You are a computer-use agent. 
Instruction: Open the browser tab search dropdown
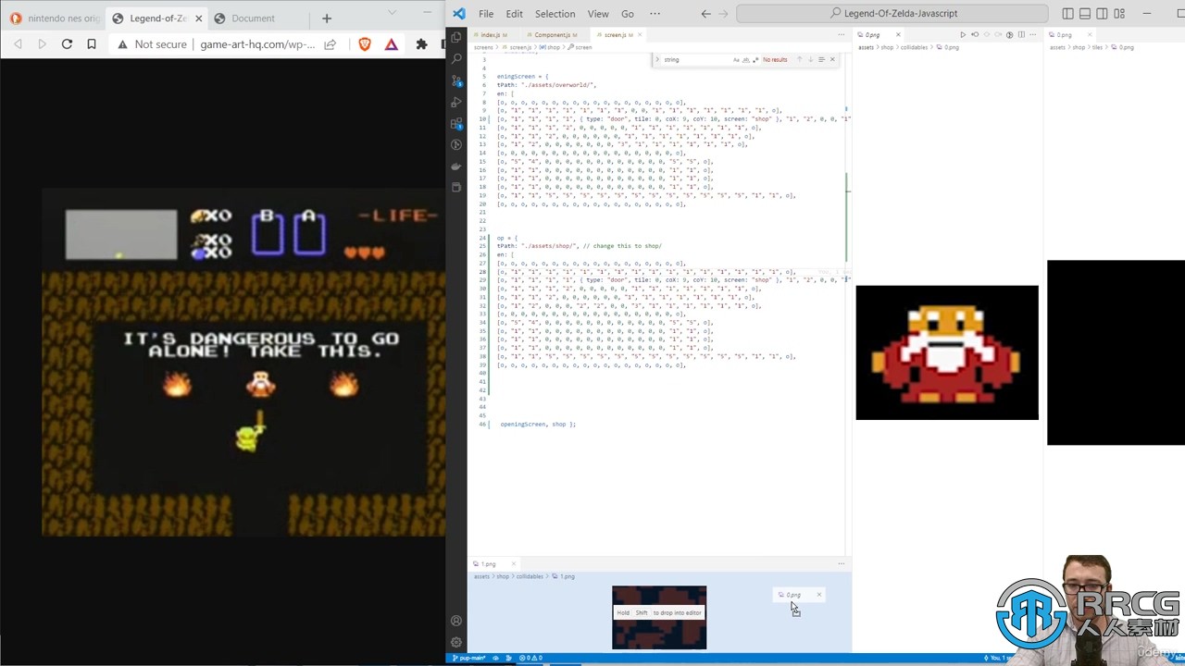[392, 12]
